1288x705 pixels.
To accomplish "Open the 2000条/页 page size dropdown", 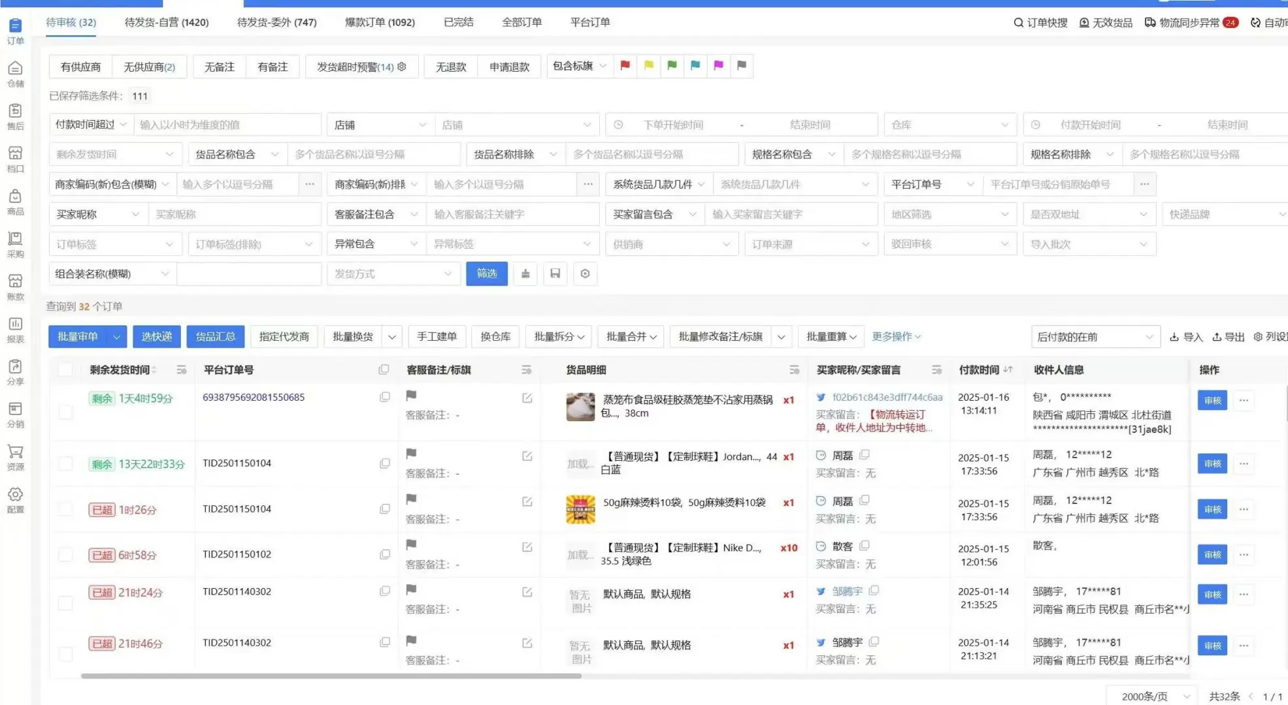I will click(1151, 696).
